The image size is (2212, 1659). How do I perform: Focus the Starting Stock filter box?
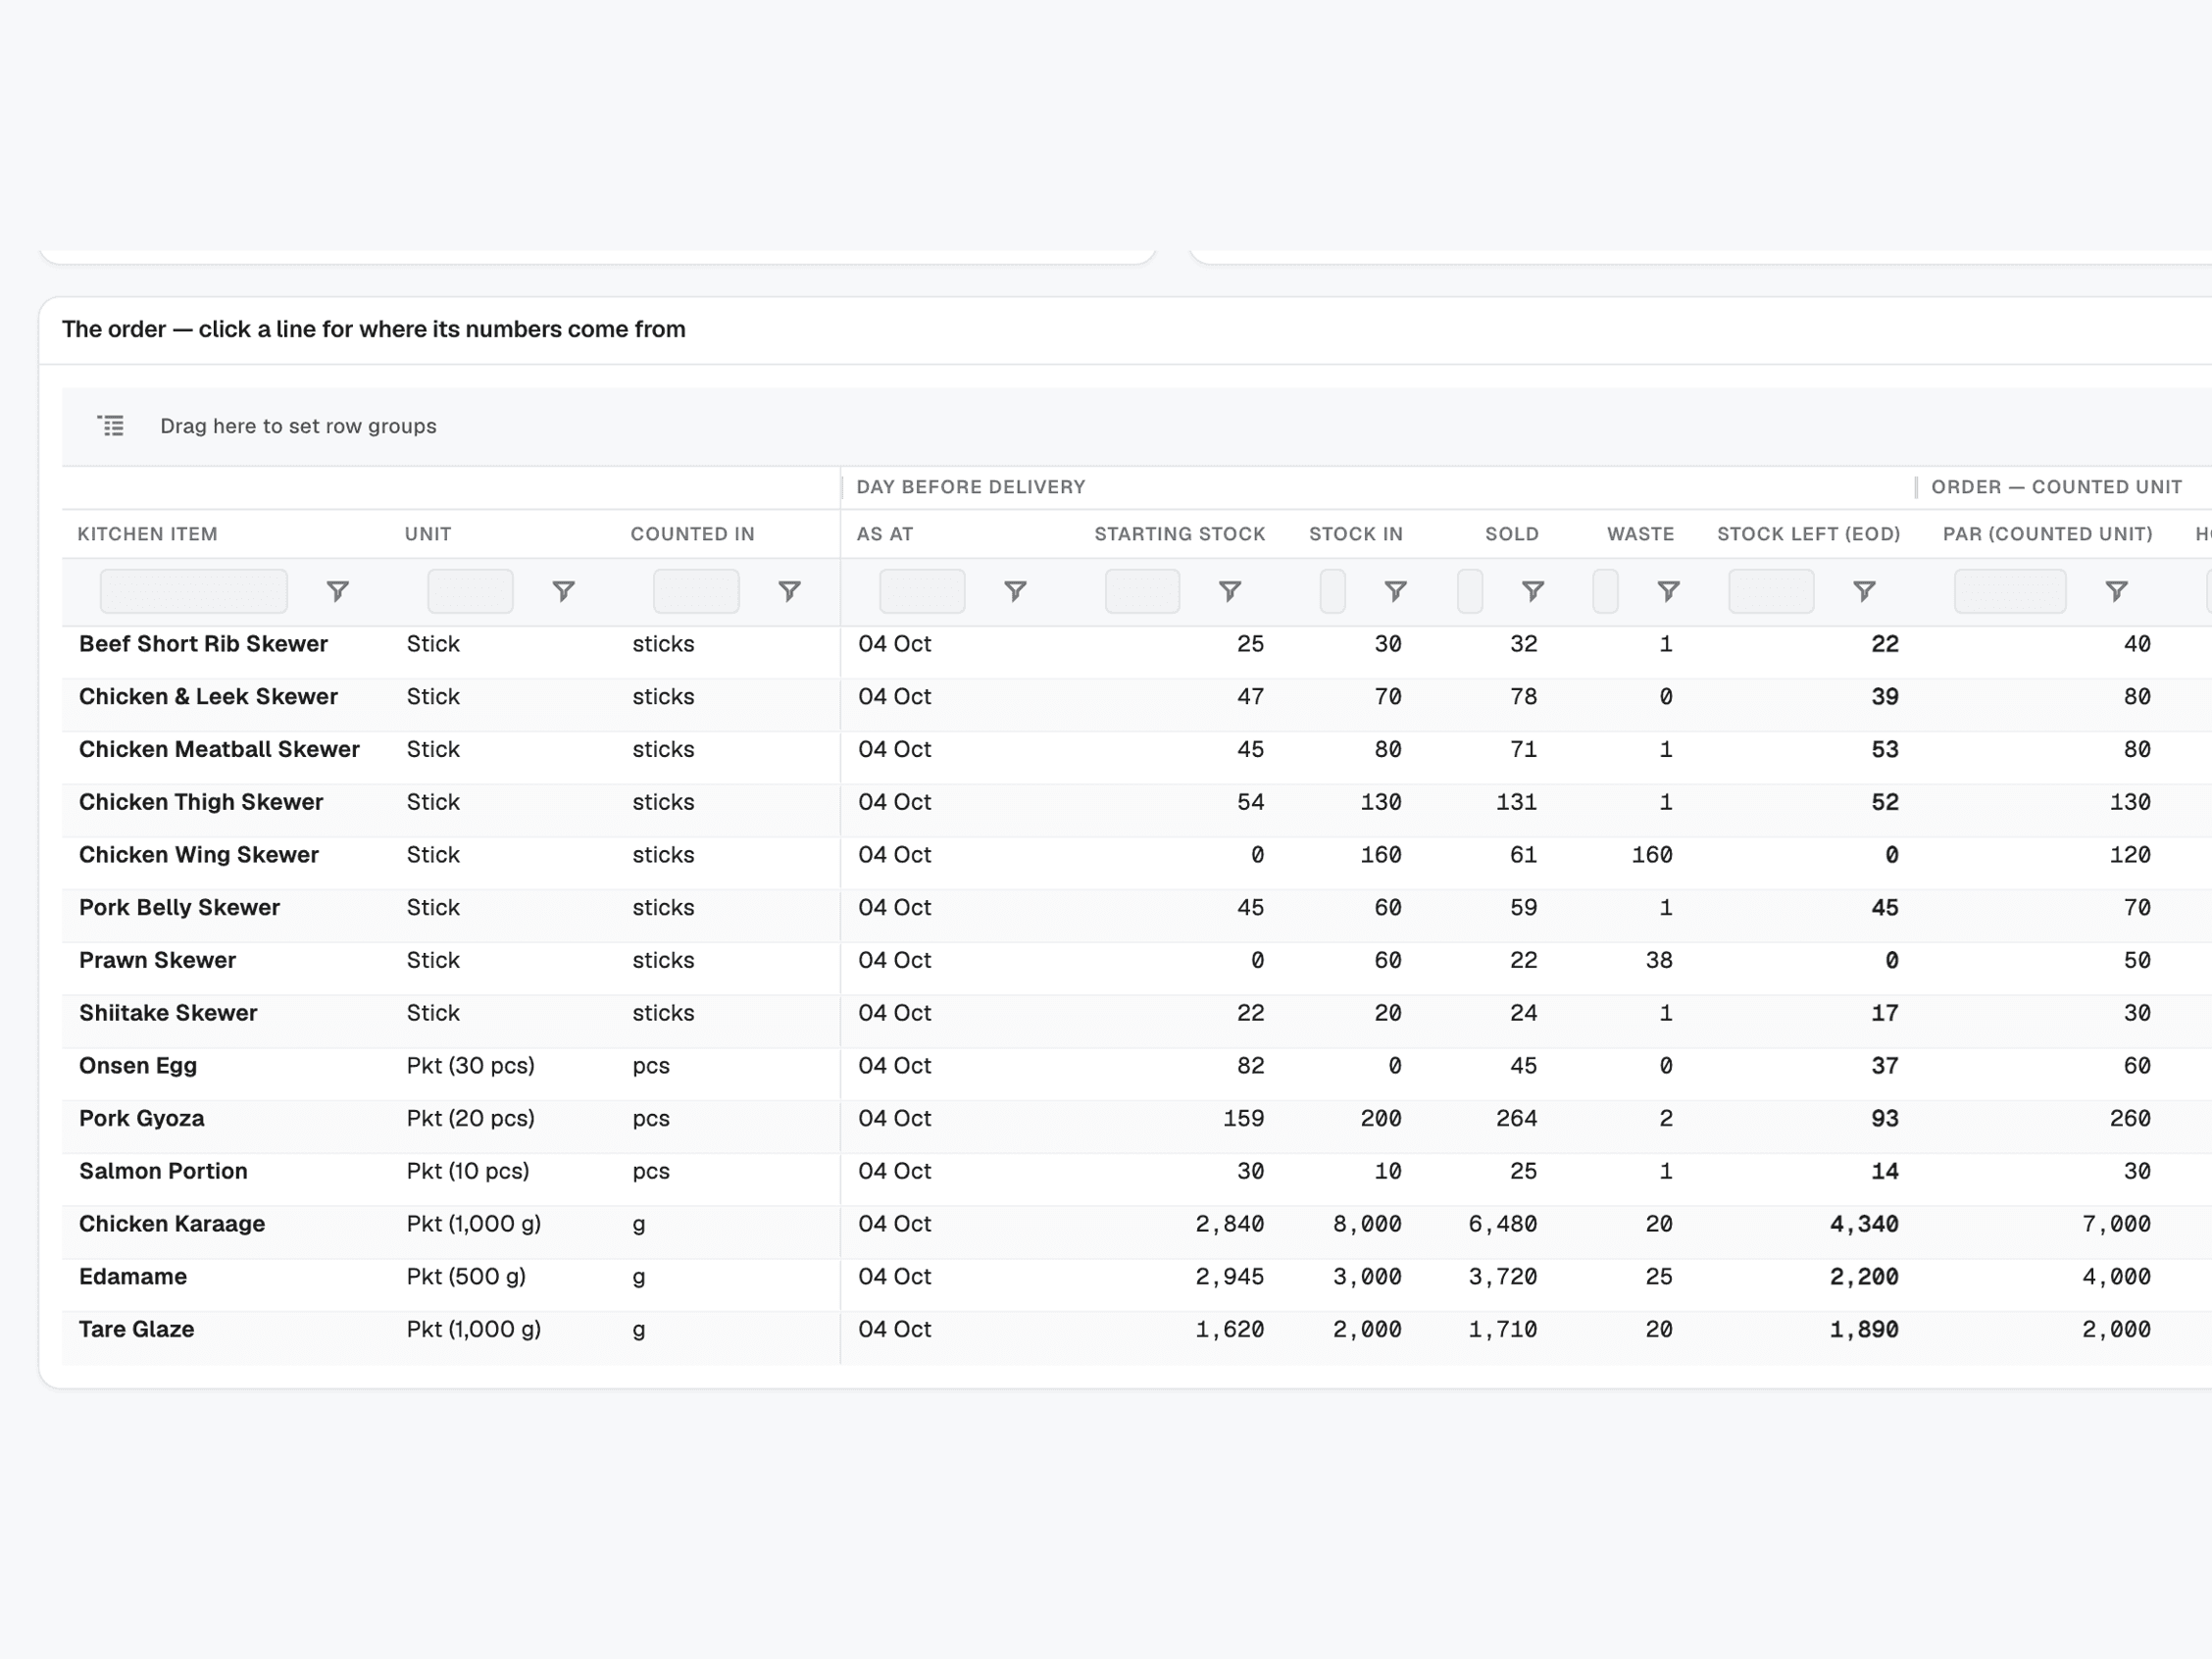pyautogui.click(x=1143, y=591)
